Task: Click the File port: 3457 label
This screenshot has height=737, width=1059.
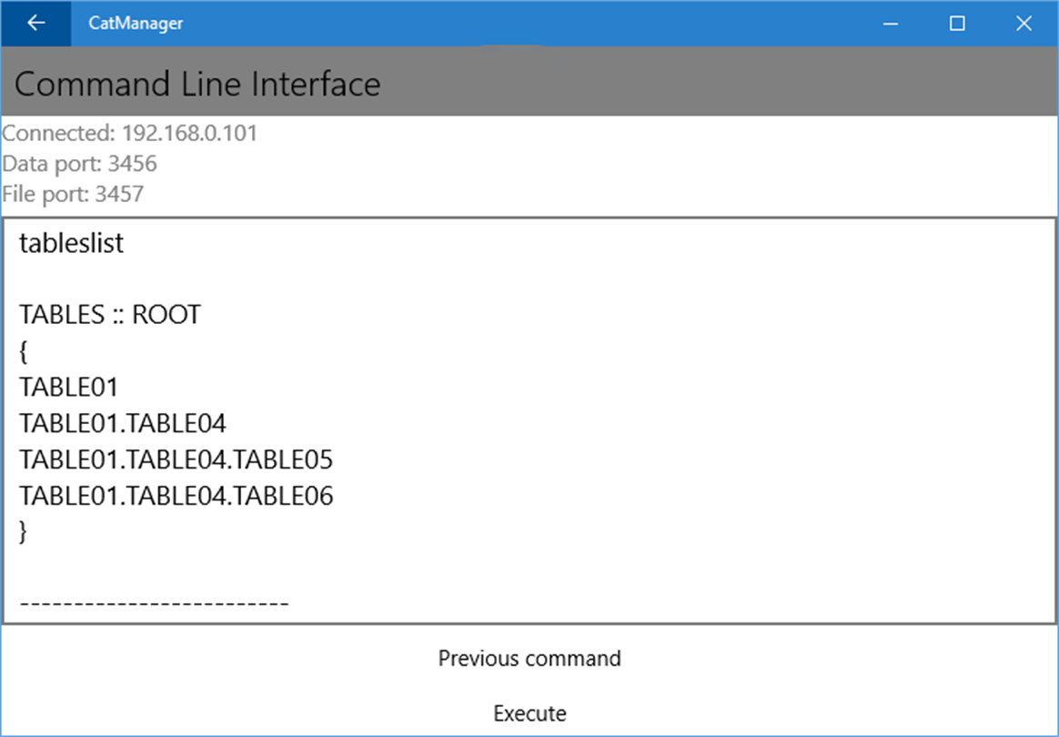Action: [x=73, y=194]
